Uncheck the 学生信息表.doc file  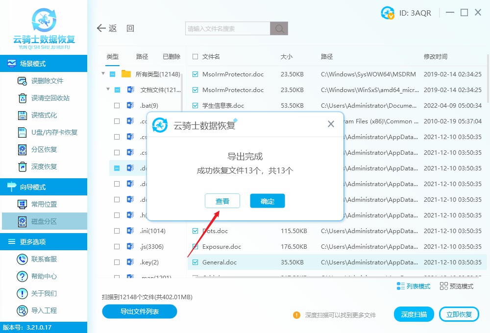[x=195, y=105]
